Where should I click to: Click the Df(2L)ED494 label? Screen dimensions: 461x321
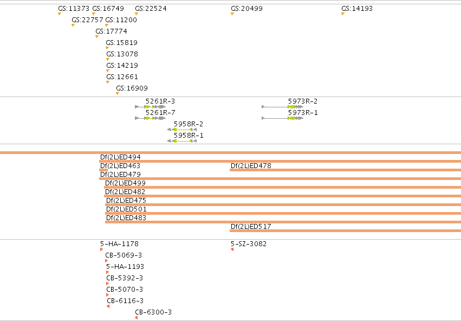point(120,157)
